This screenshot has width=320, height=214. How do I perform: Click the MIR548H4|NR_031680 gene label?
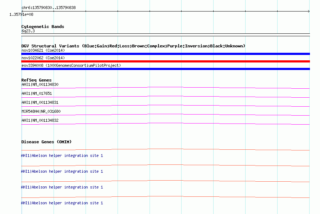pos(41,111)
